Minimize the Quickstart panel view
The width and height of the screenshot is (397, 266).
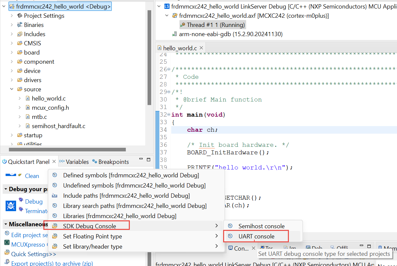[x=141, y=160]
